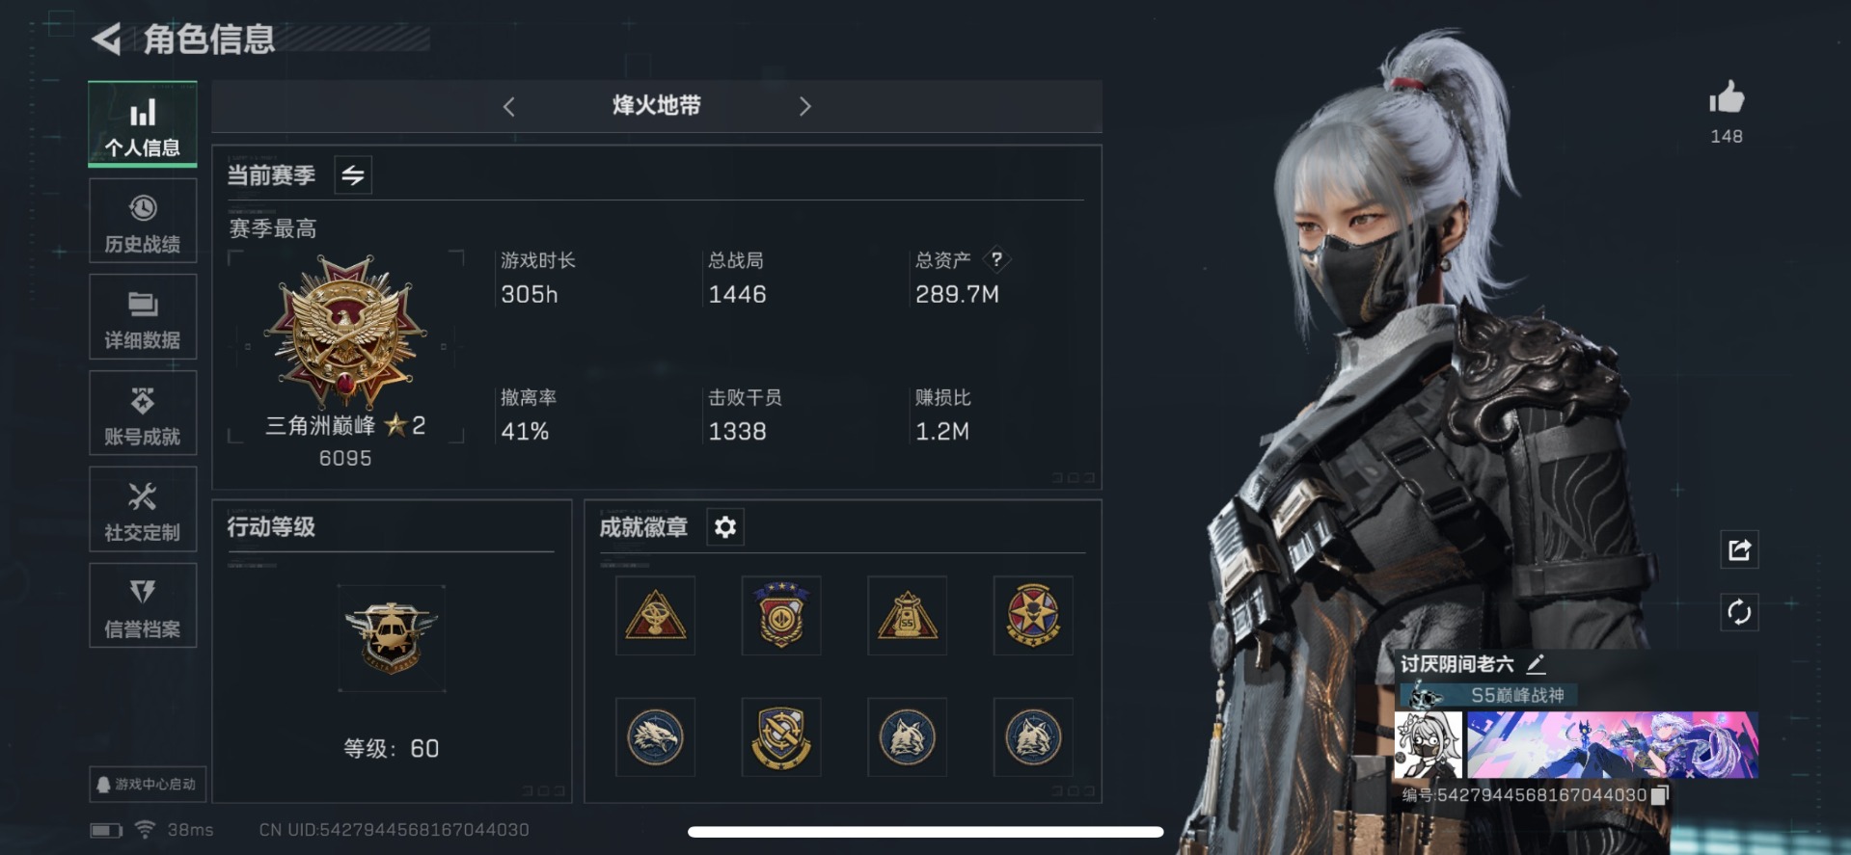Open the 社交定制 tab

click(143, 509)
